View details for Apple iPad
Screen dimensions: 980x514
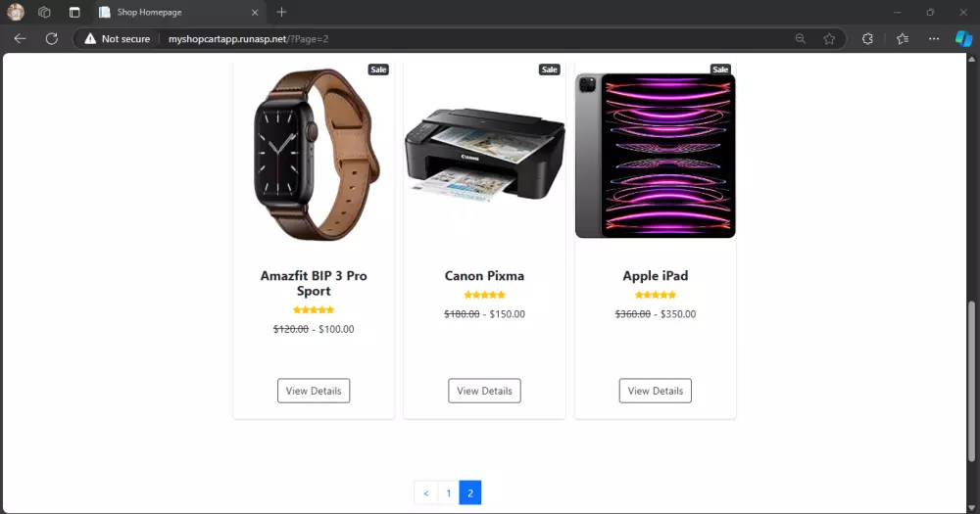pyautogui.click(x=655, y=391)
